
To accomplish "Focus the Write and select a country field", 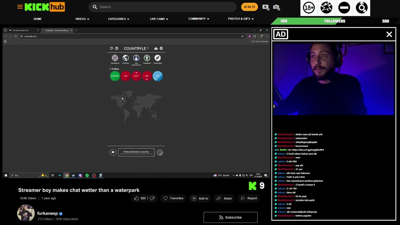I will [136, 152].
